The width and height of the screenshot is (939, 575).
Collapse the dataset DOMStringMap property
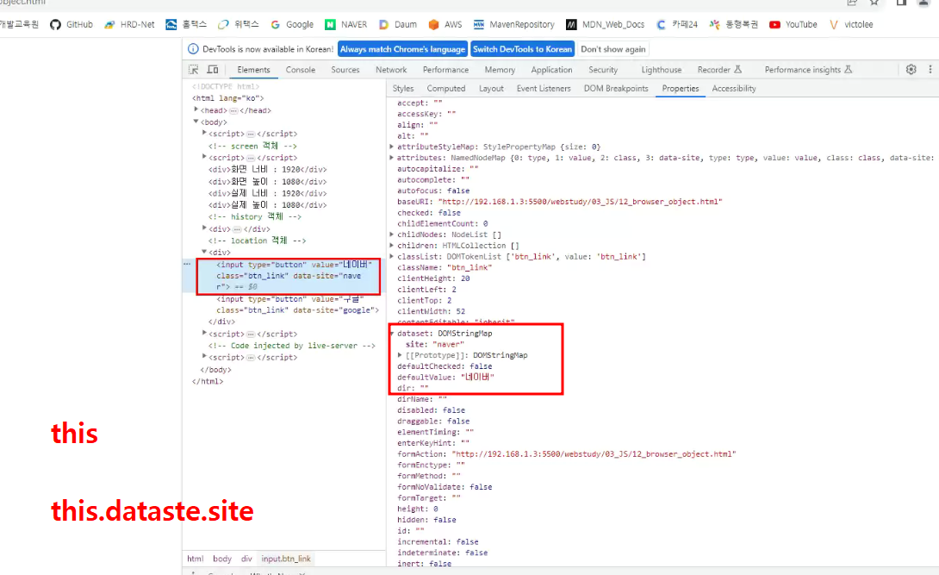392,333
